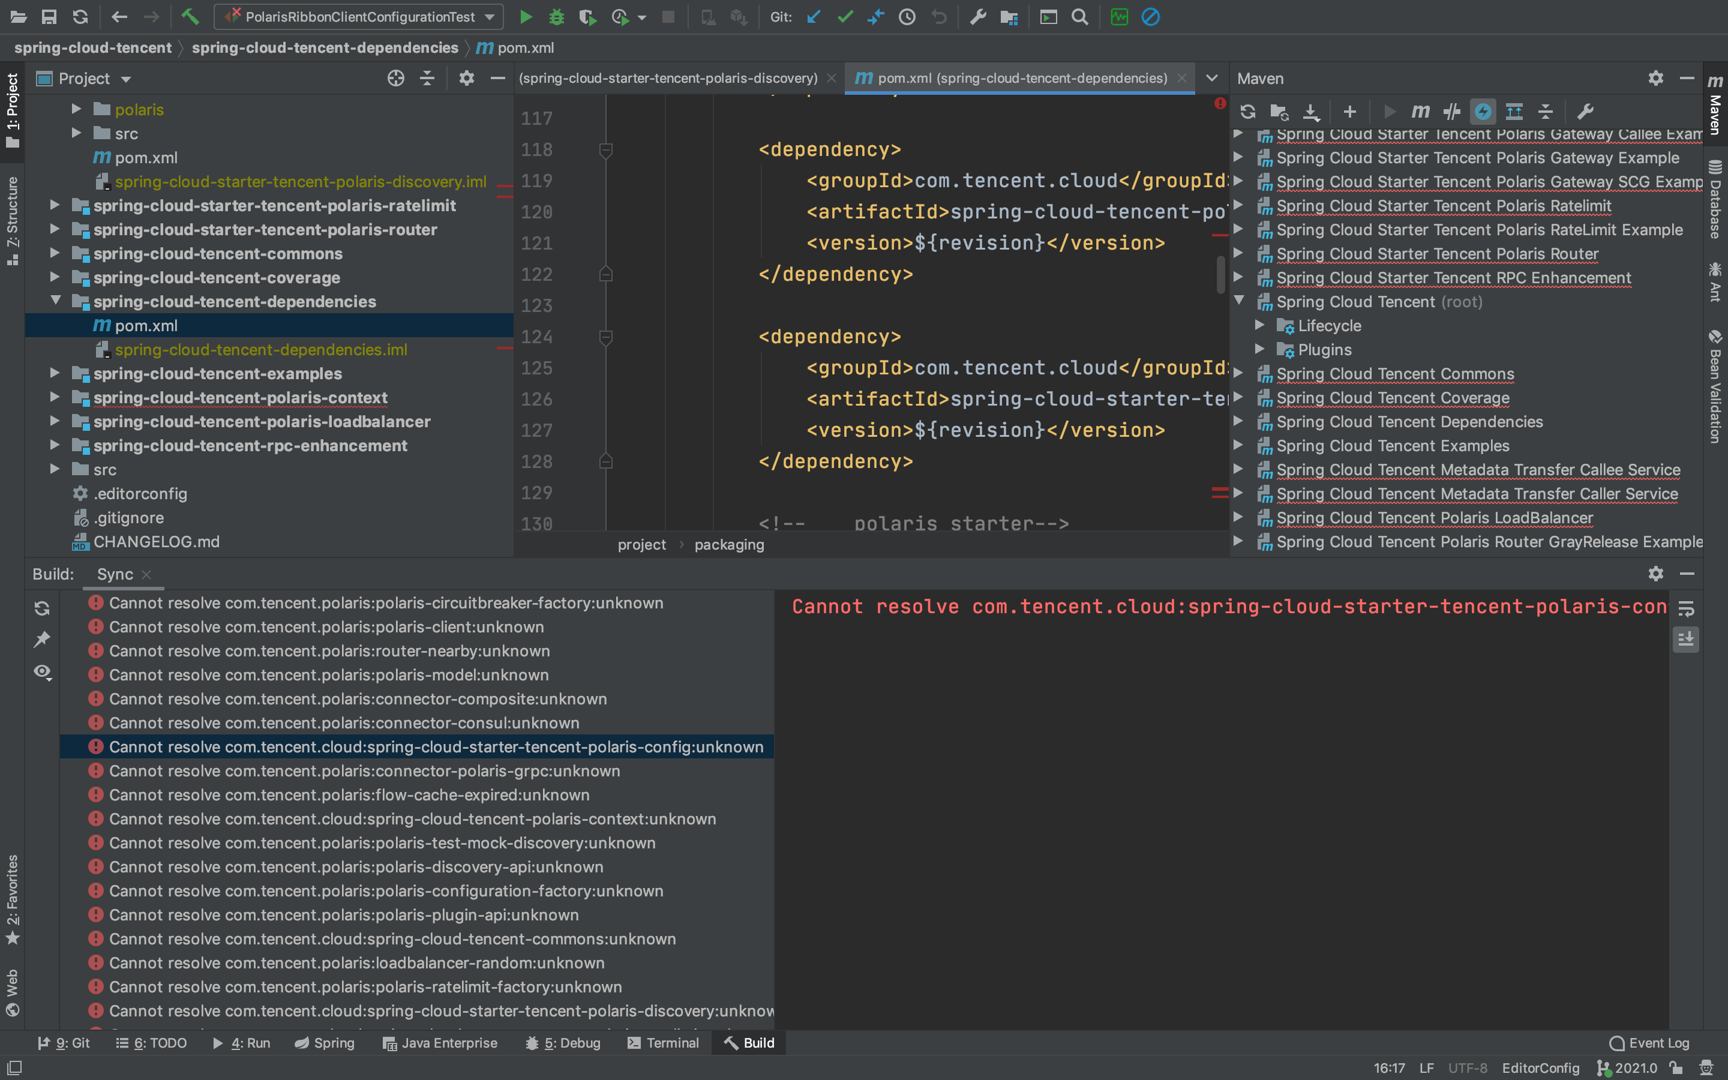Toggle offline mode in the Maven panel

[1483, 112]
